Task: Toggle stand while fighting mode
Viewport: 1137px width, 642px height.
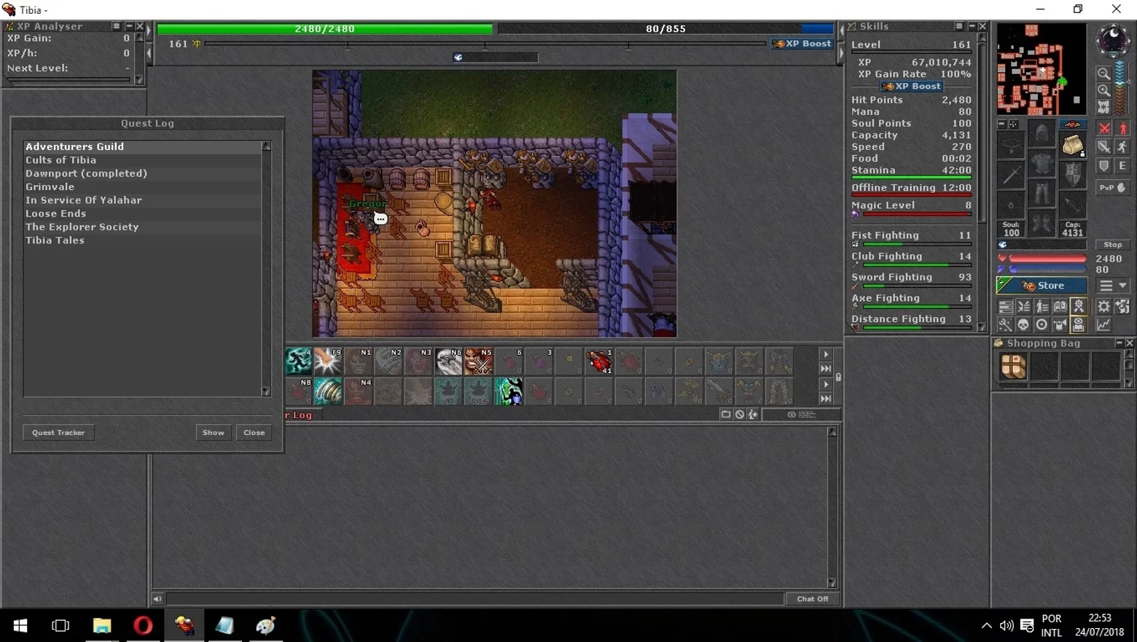Action: pos(1122,129)
